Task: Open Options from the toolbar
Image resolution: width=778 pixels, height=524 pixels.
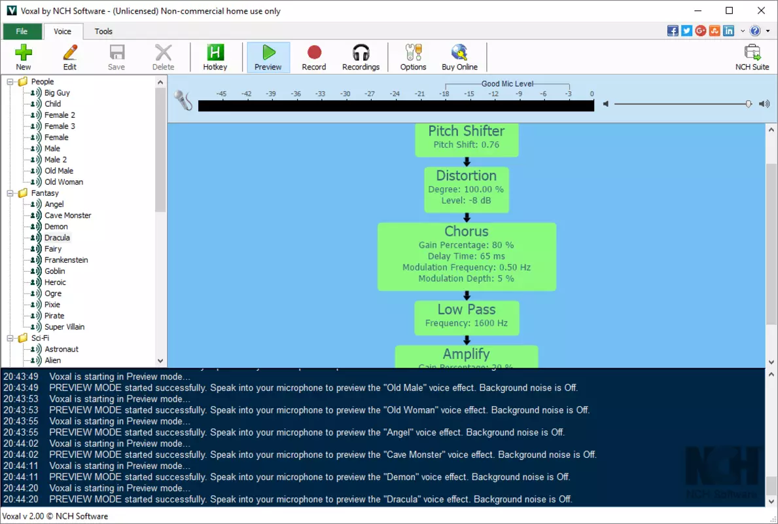Action: coord(414,57)
